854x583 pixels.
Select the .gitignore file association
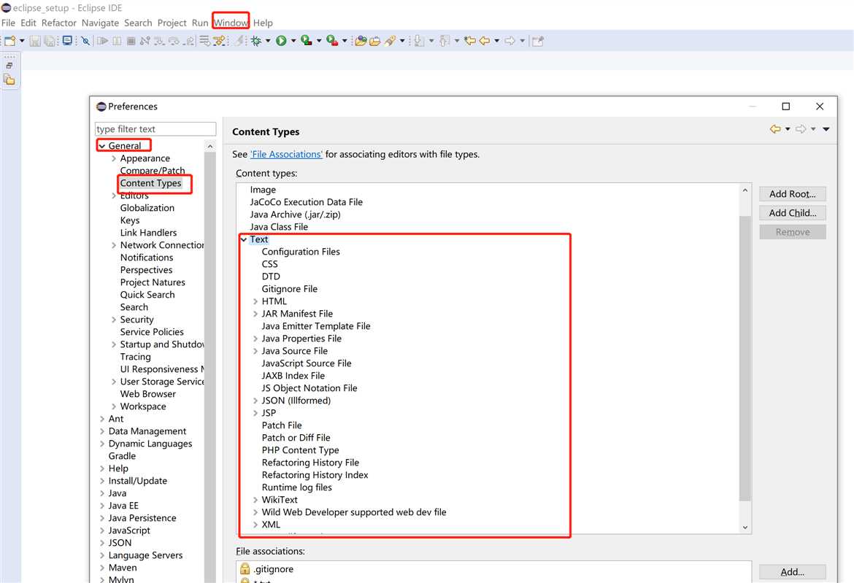point(274,569)
